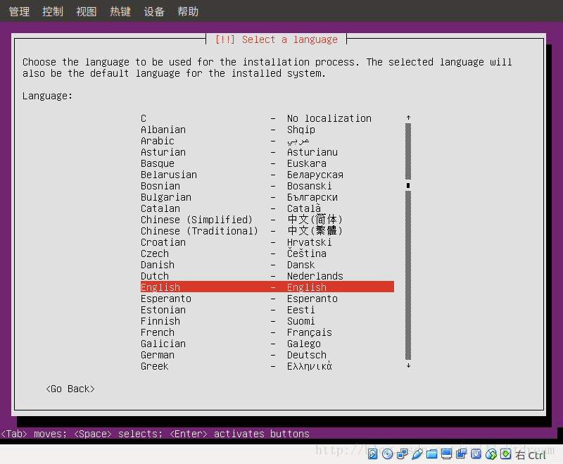This screenshot has width=563, height=464.
Task: Click the mouse integration diamond icon
Action: [x=491, y=454]
